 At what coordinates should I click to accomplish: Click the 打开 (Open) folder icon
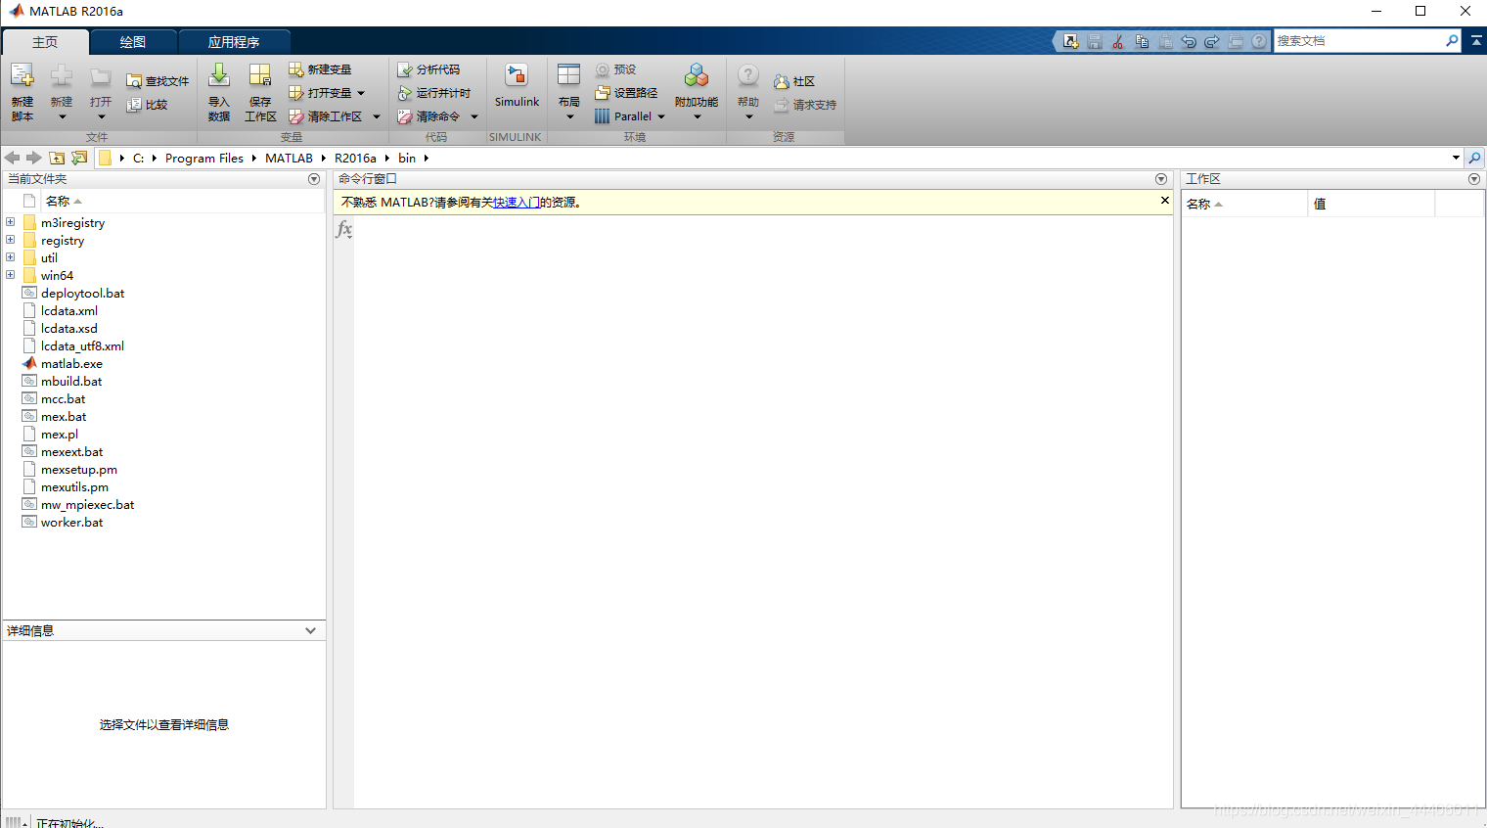coord(101,76)
